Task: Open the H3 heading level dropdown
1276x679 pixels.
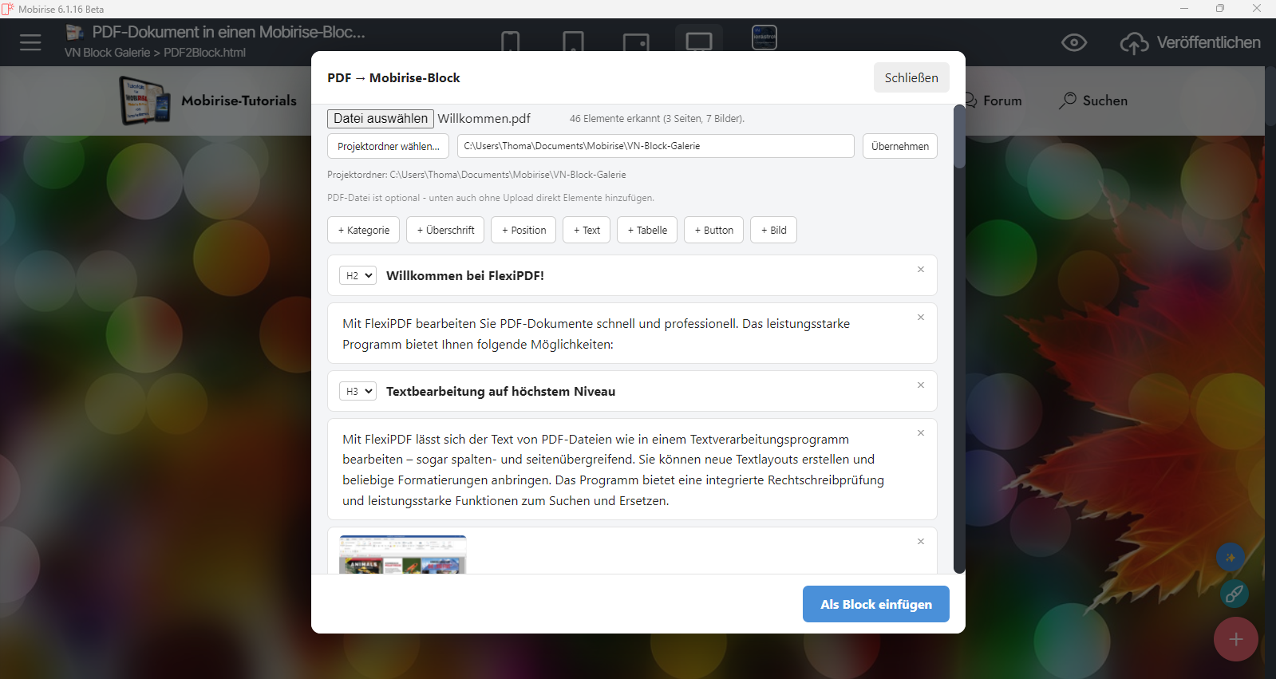Action: click(358, 391)
